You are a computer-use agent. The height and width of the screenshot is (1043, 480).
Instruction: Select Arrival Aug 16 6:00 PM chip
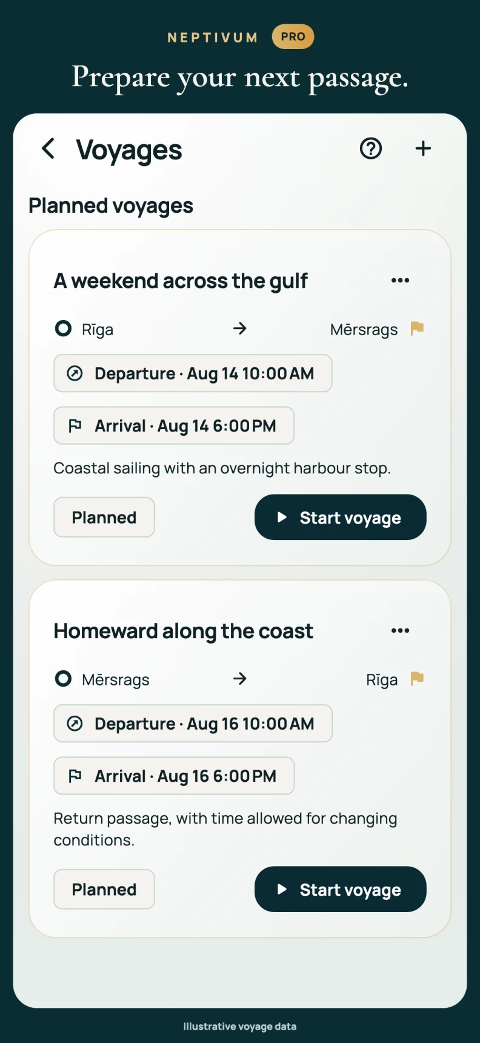tap(174, 776)
